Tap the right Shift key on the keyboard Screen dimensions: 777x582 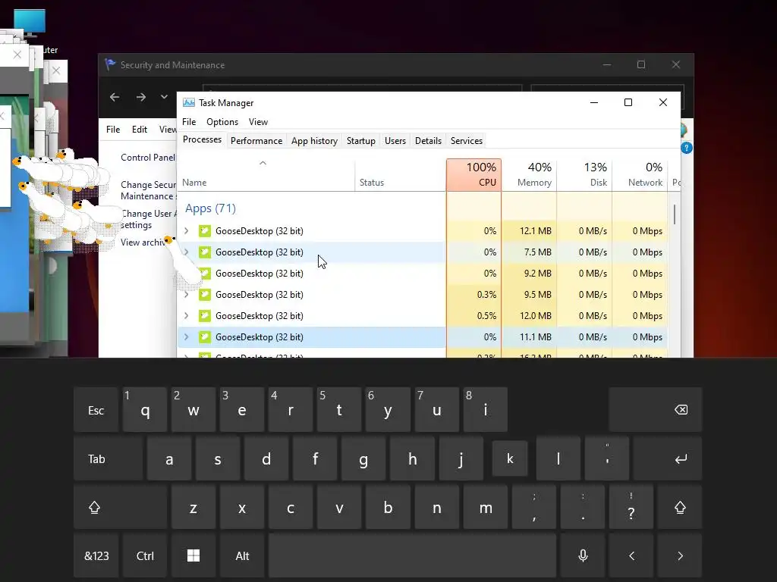coord(680,507)
